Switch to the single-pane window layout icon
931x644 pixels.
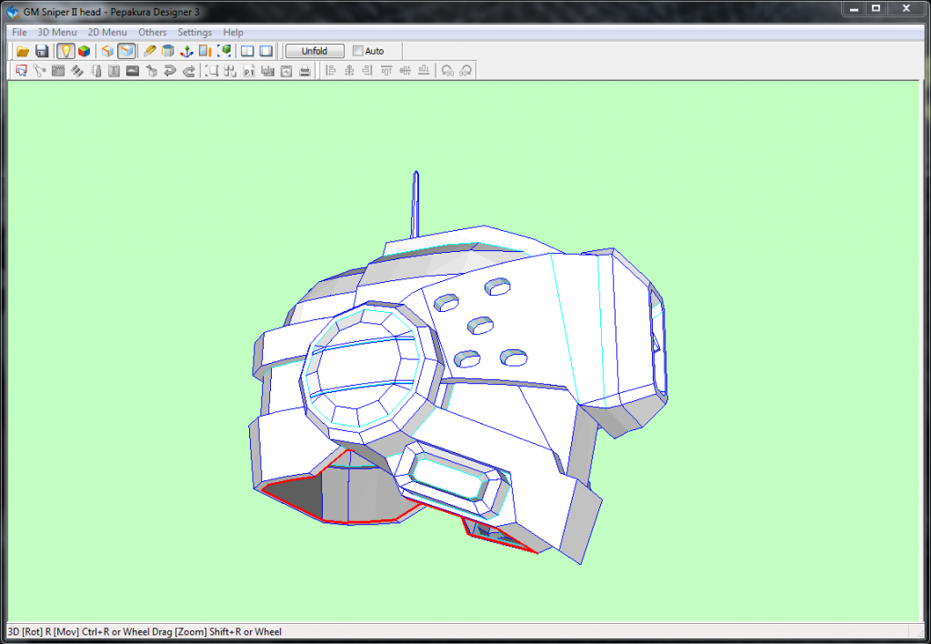point(266,51)
